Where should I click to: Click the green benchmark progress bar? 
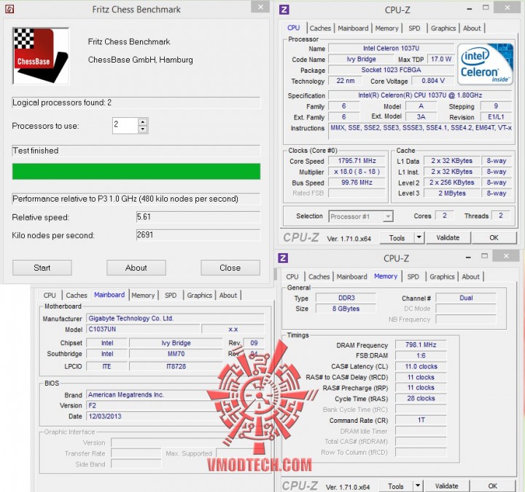point(136,172)
